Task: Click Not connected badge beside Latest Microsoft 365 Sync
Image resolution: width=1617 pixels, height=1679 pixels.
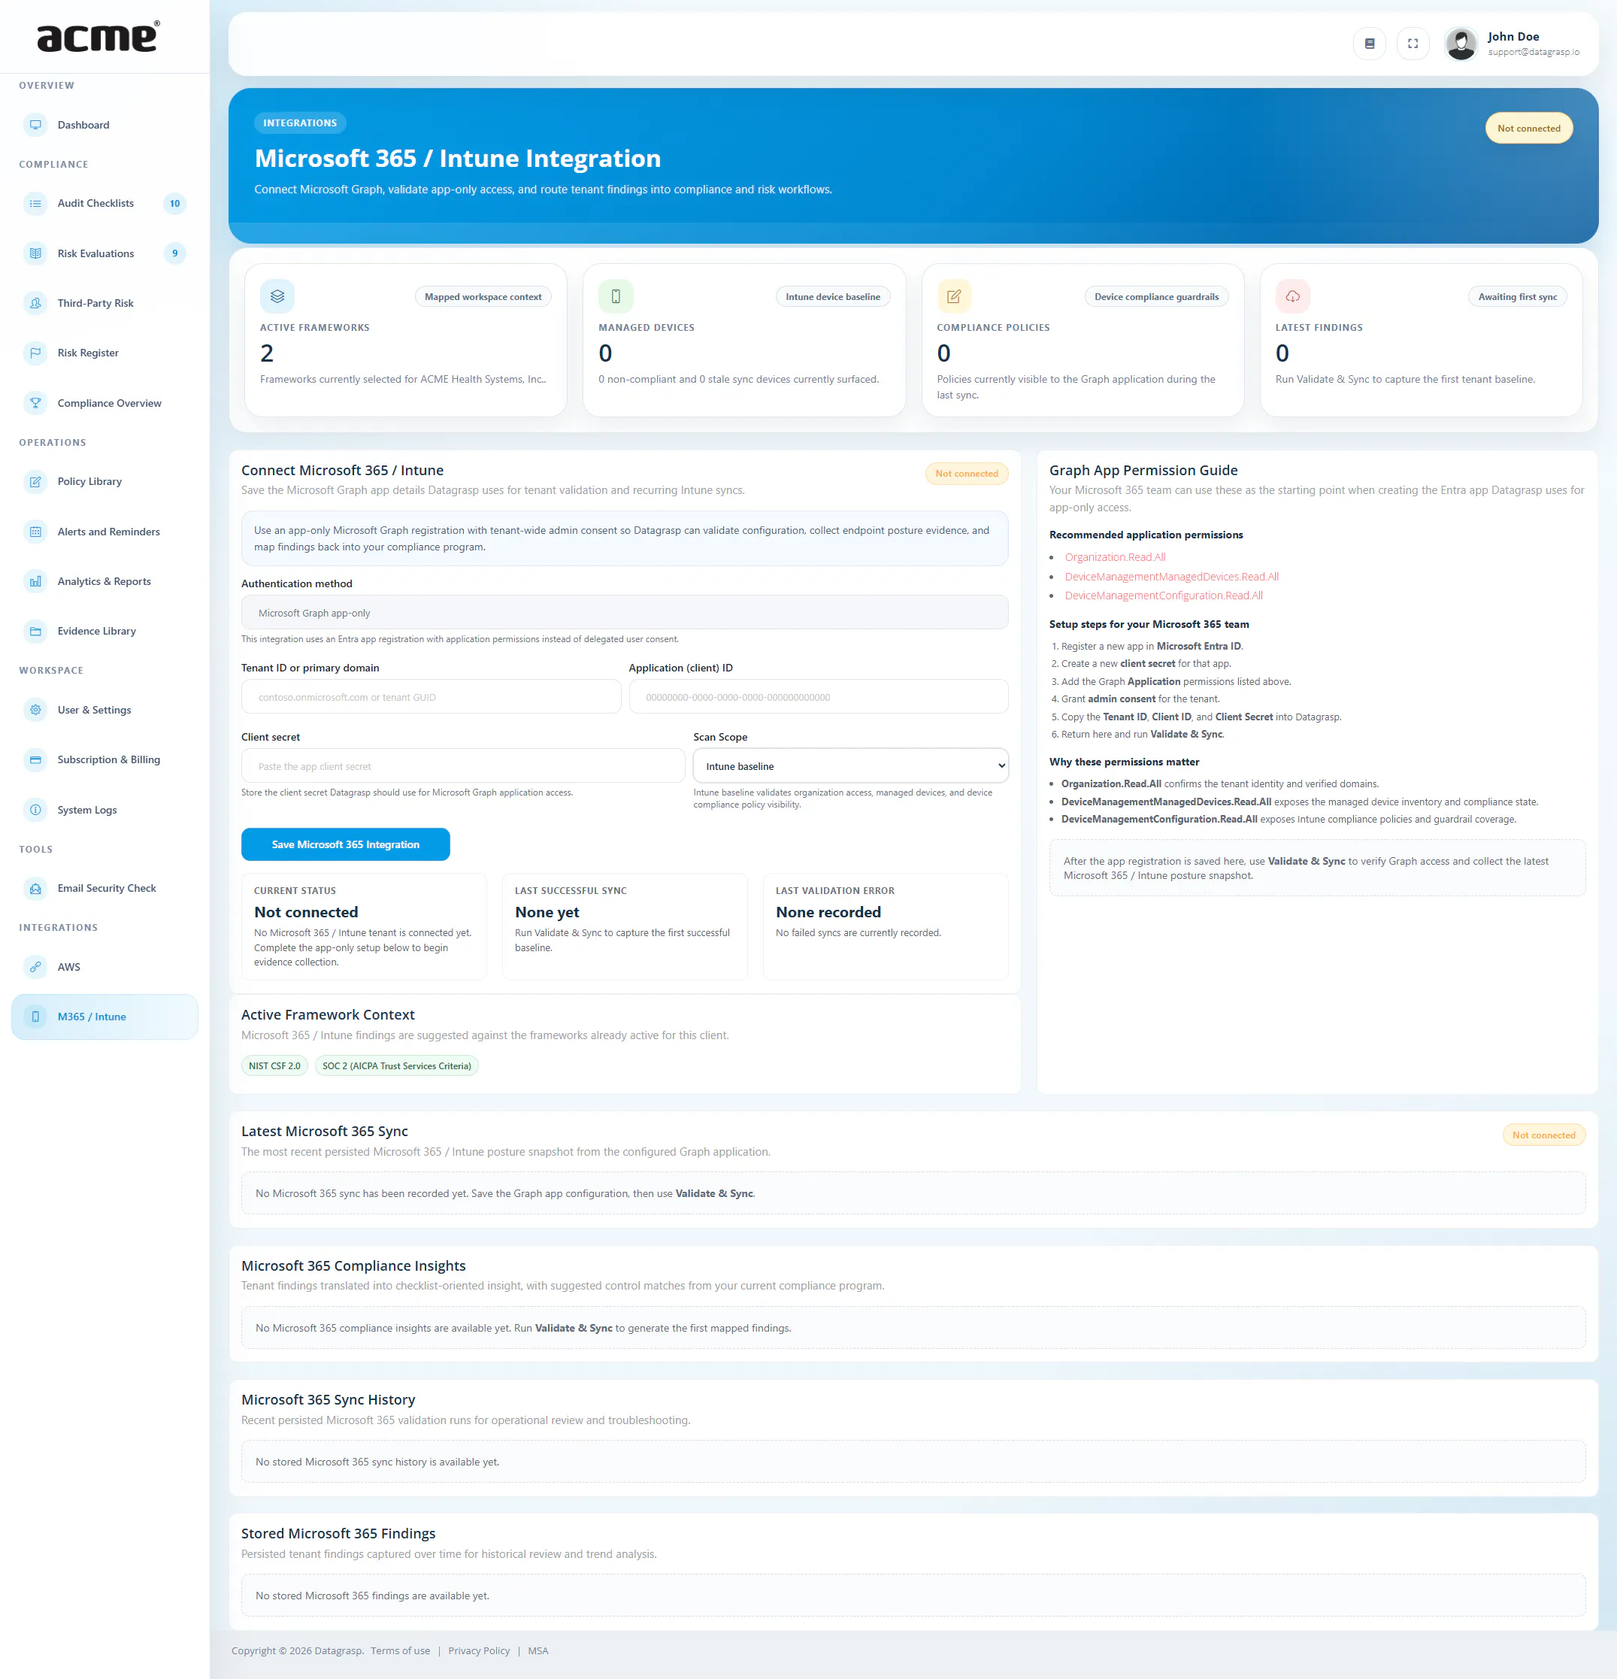Action: coord(1543,1136)
